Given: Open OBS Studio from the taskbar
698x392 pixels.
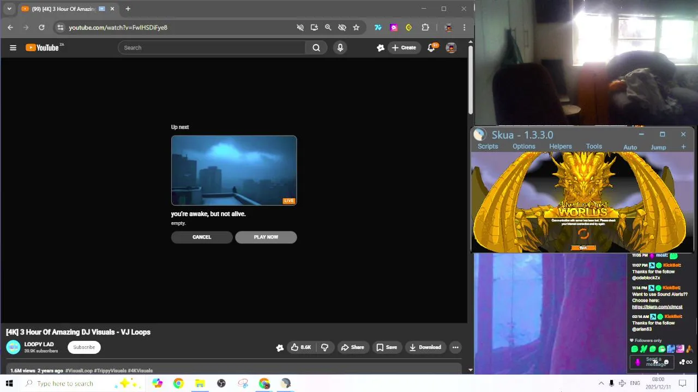Looking at the screenshot, I should point(221,383).
